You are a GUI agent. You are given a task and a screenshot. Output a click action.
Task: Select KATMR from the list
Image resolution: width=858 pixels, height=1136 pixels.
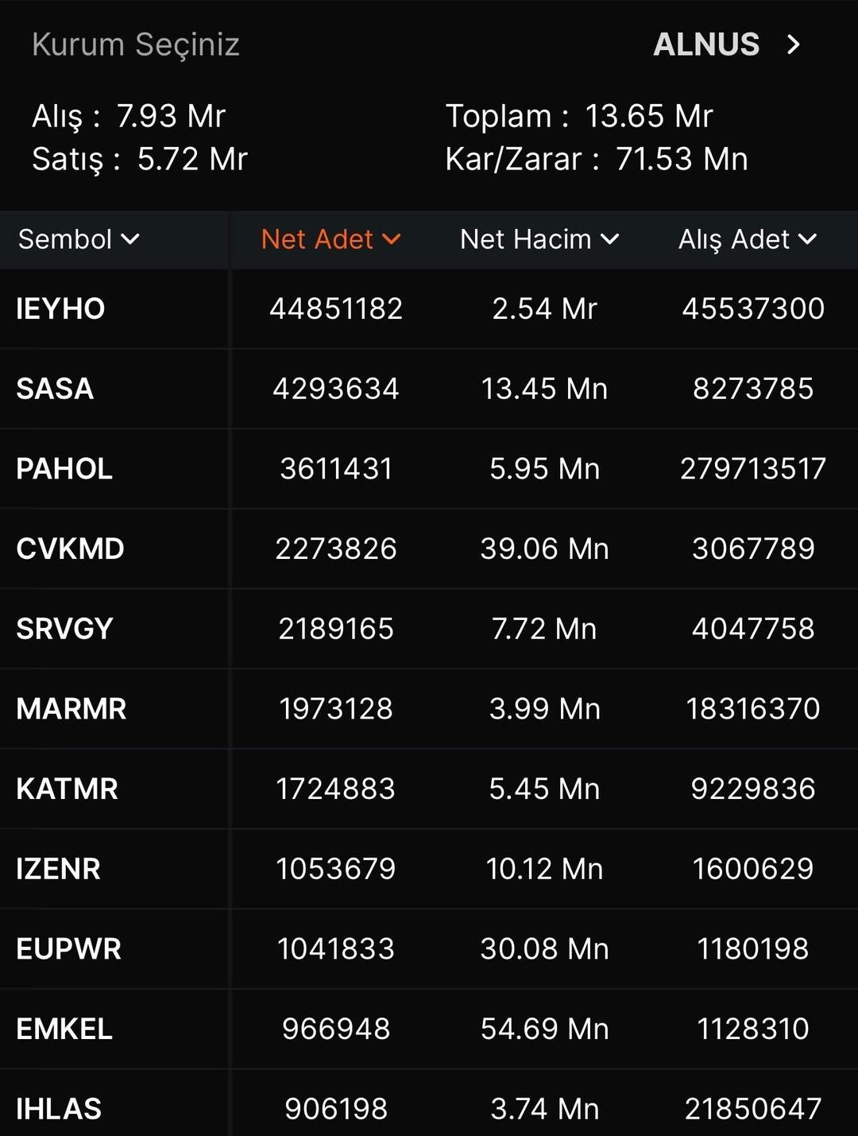(67, 789)
